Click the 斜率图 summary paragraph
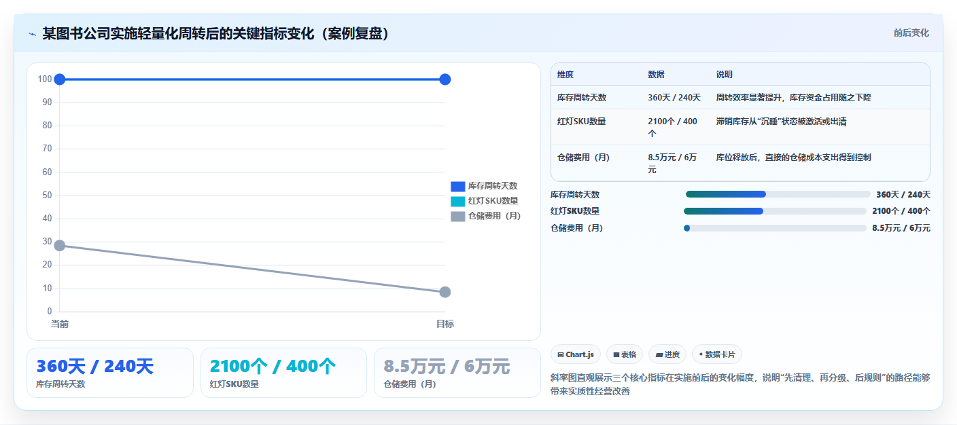This screenshot has width=957, height=425. coord(740,384)
